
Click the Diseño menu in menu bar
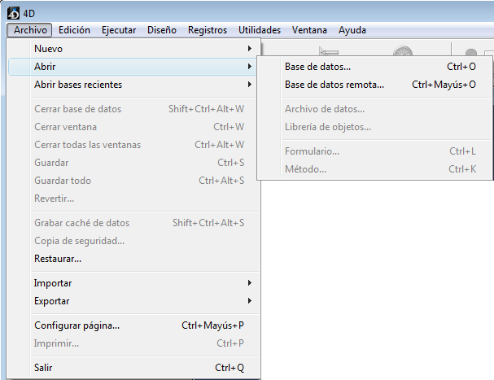162,30
